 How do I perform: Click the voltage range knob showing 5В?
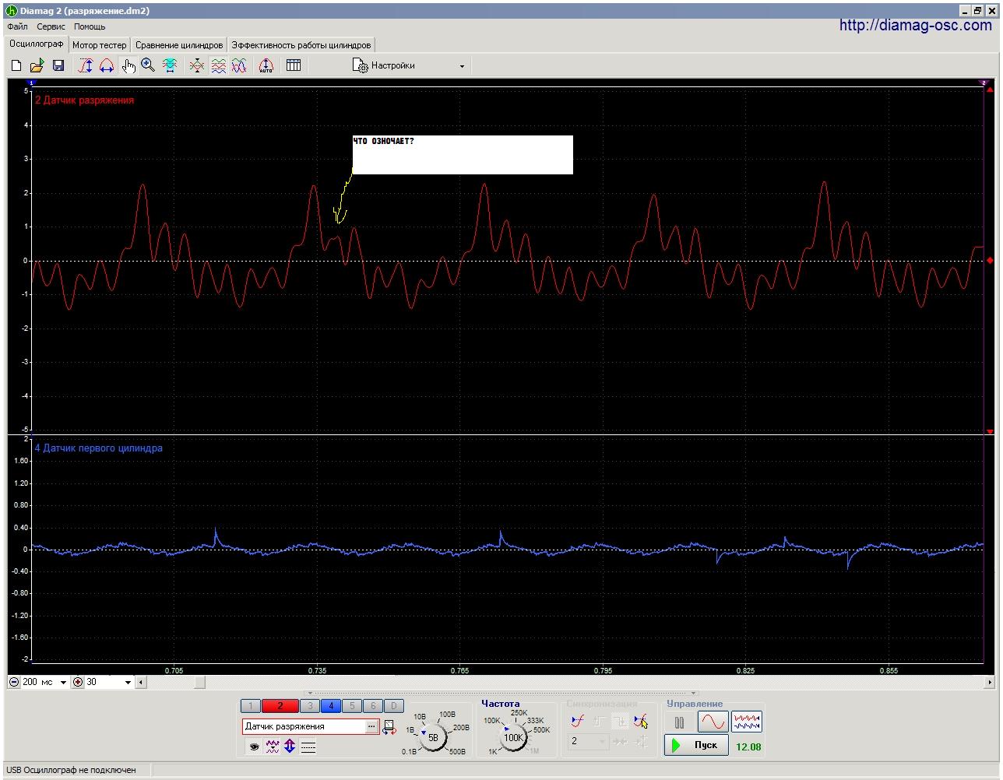point(433,736)
